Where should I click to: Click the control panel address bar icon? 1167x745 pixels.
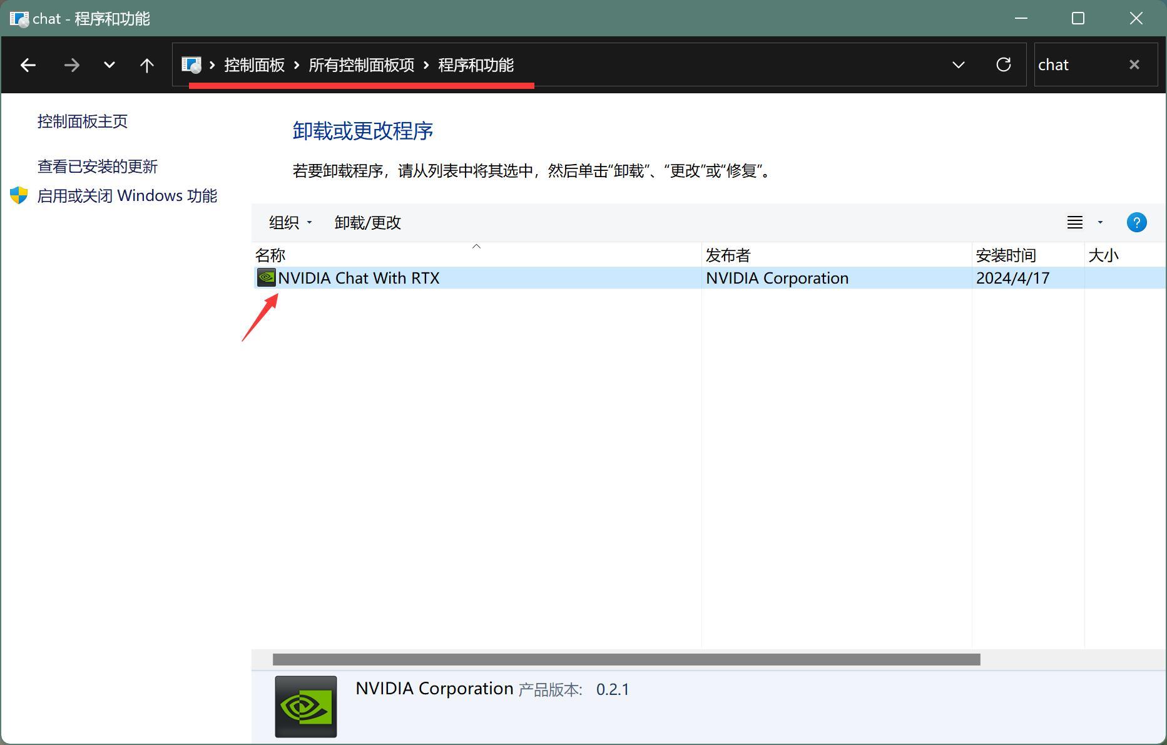click(x=191, y=64)
